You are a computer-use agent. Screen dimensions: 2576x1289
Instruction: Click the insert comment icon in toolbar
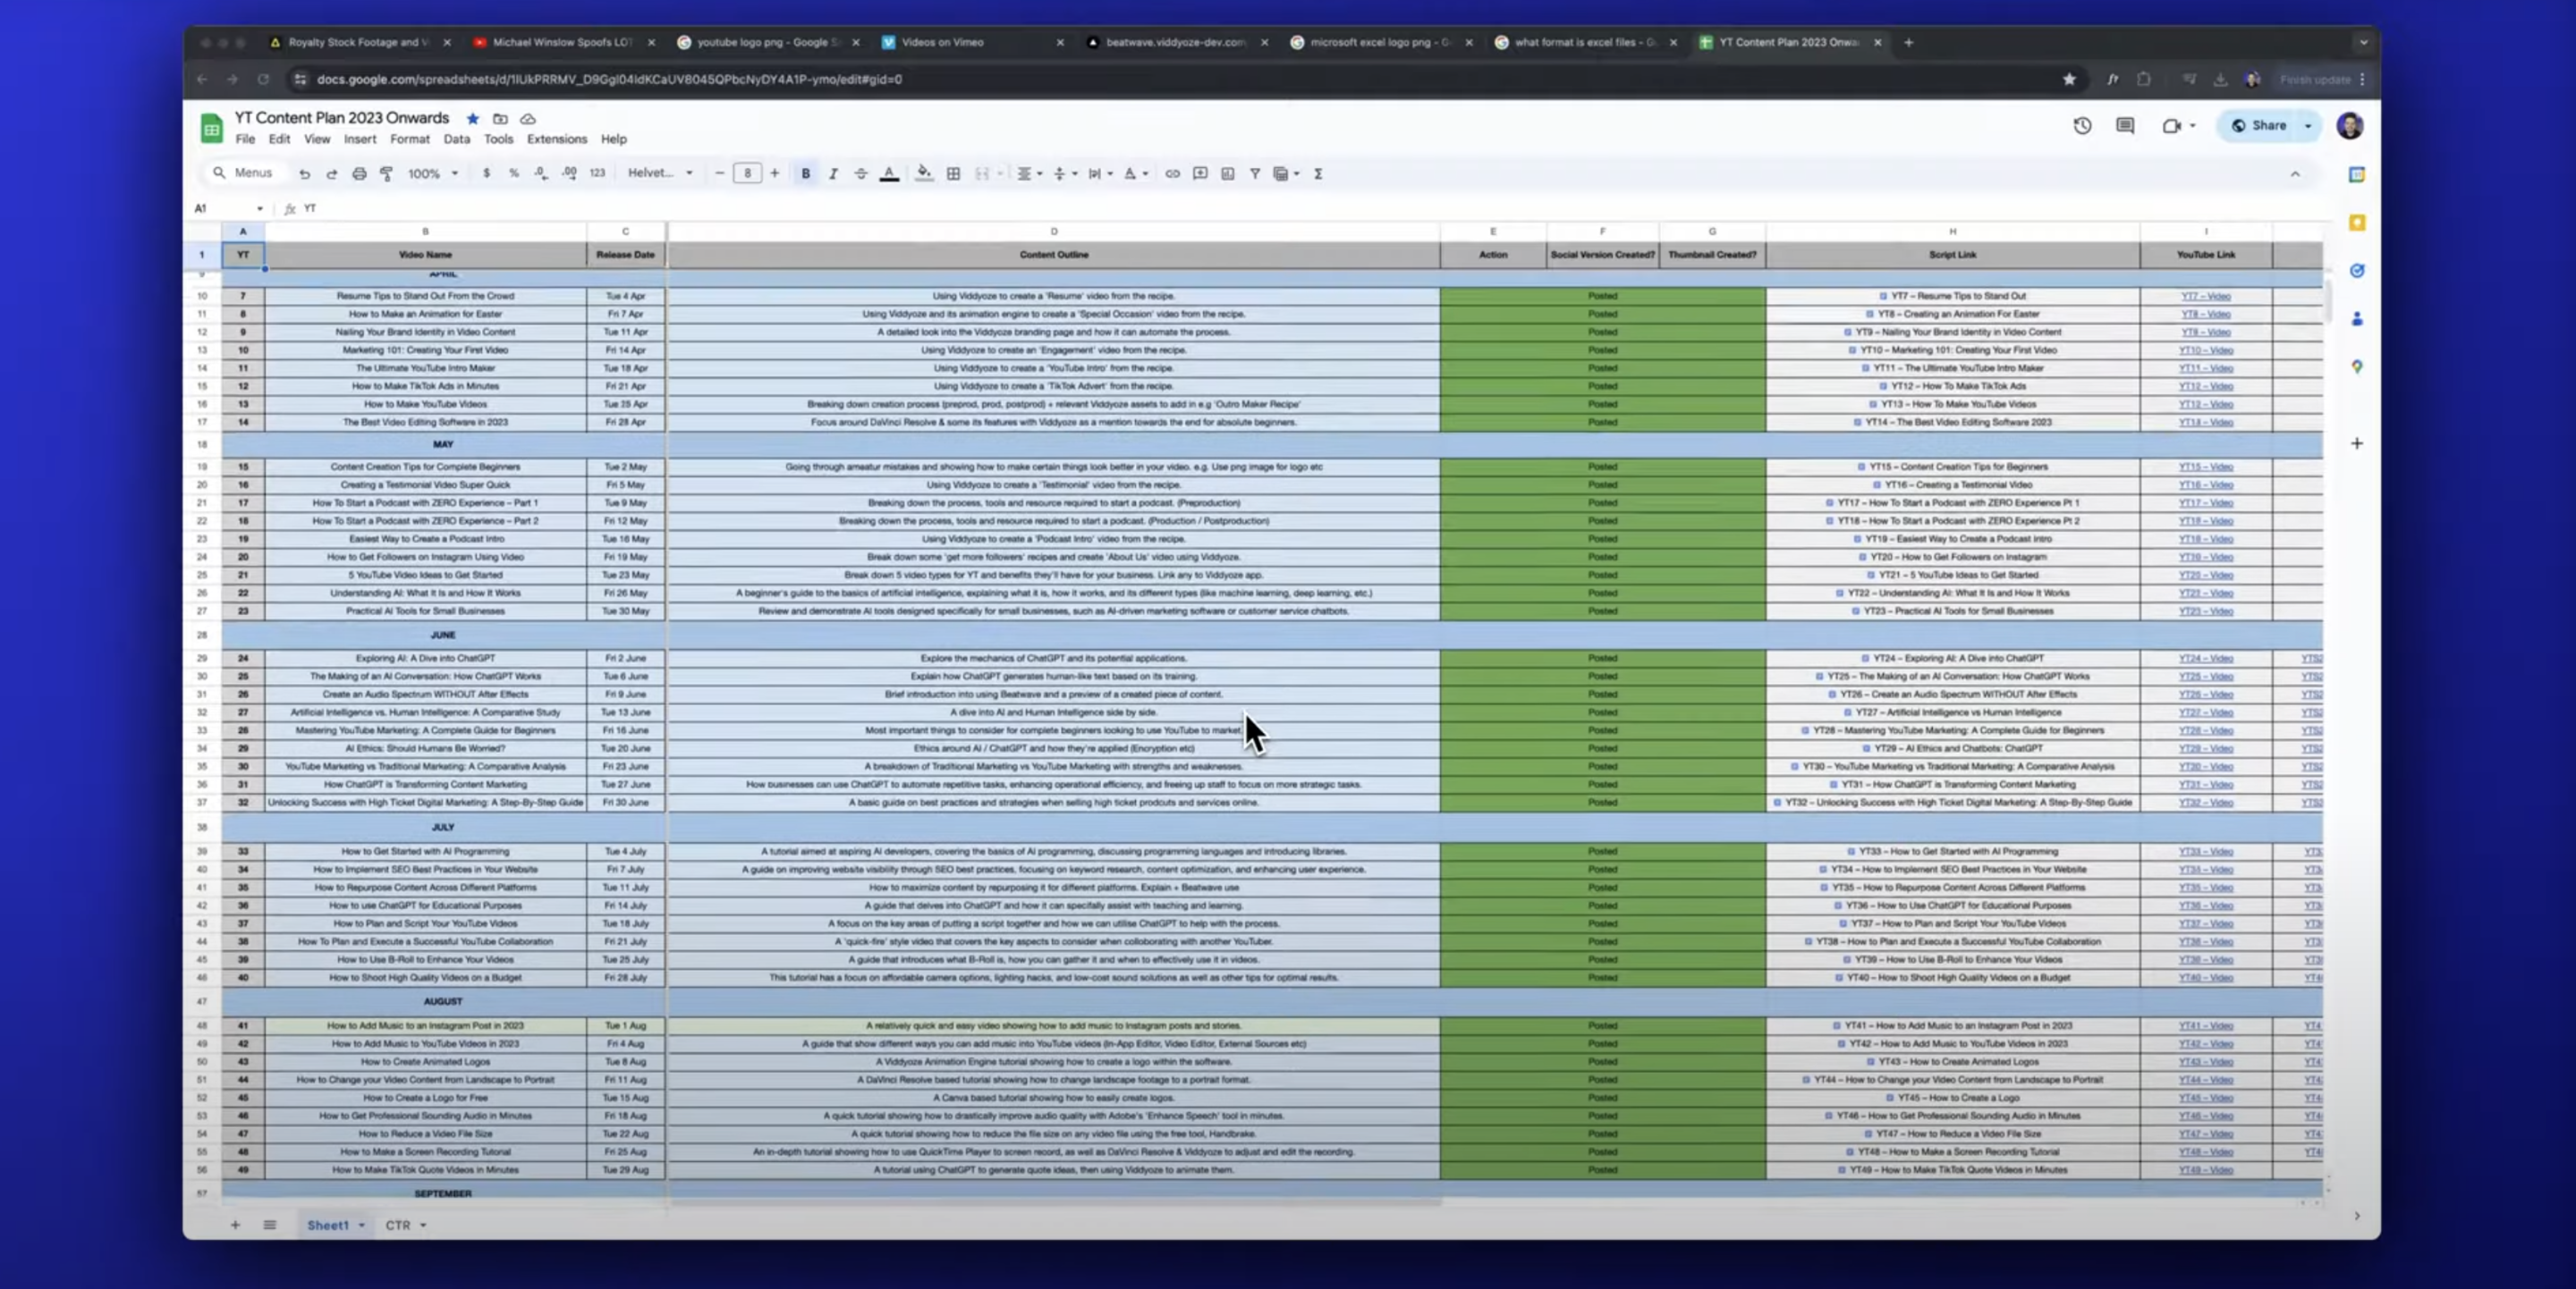click(1200, 174)
